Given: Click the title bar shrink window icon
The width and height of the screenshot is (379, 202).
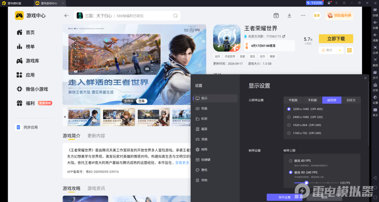Looking at the screenshot, I should (x=344, y=3).
